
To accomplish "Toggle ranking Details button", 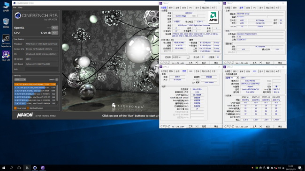I will coord(57,79).
